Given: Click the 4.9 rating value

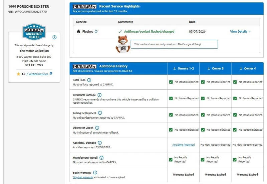Looking at the screenshot, I should tap(23, 74).
